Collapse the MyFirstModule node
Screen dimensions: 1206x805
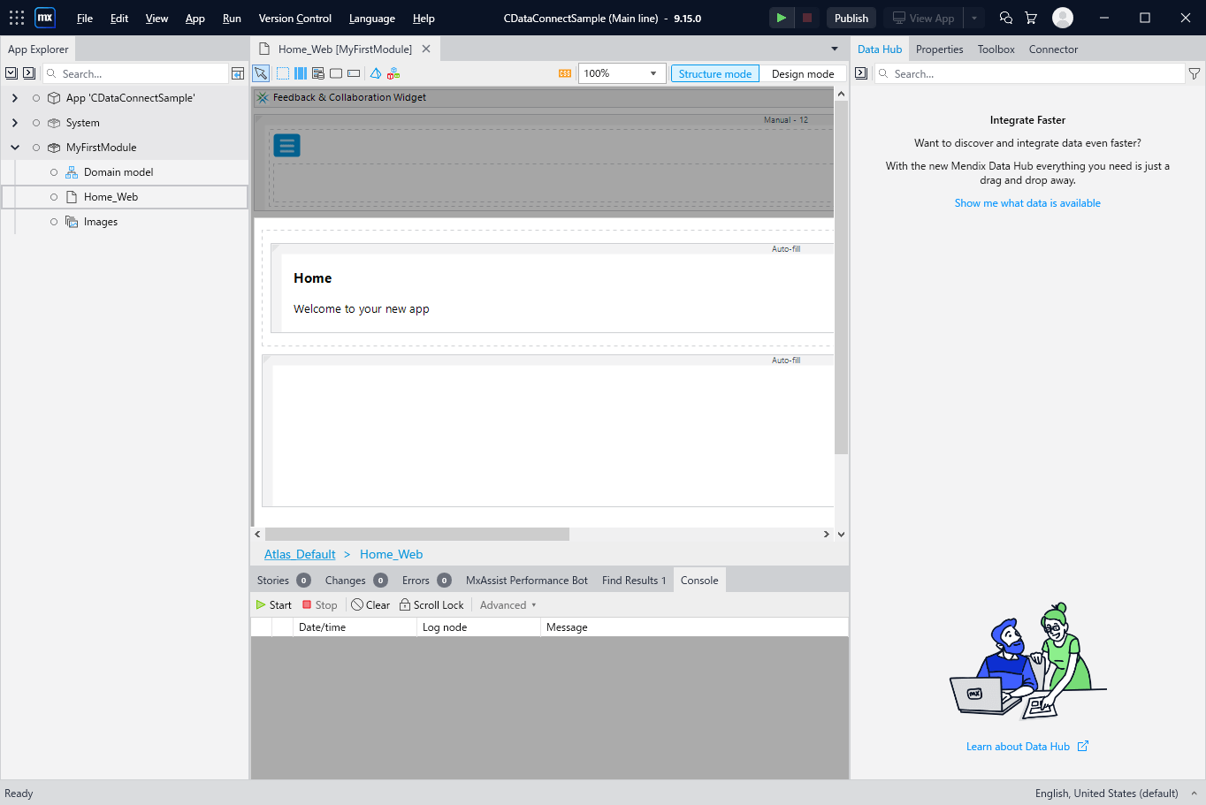pyautogui.click(x=15, y=148)
